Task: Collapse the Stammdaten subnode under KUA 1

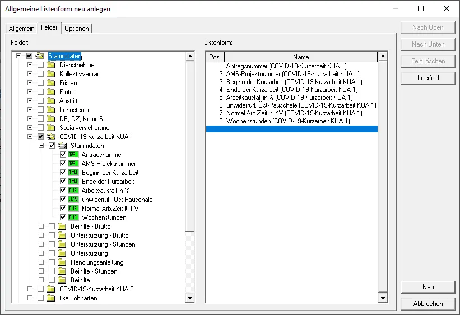Action: coord(41,145)
